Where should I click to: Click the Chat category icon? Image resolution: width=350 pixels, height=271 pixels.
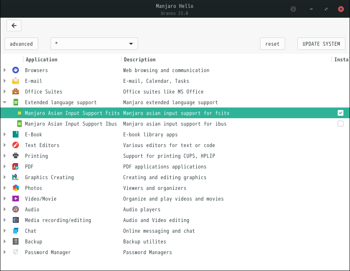(x=16, y=231)
